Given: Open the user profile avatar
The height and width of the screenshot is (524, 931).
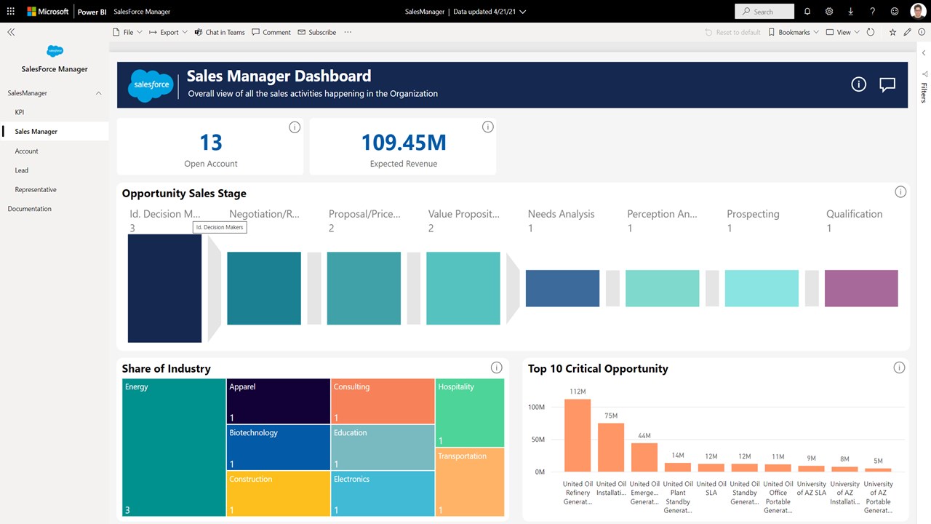Looking at the screenshot, I should tap(916, 12).
